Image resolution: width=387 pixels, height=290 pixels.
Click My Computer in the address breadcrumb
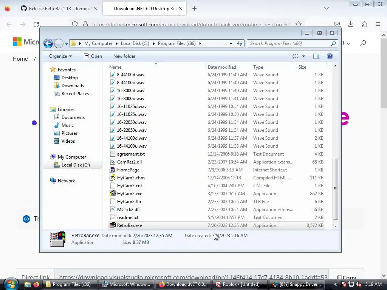[x=98, y=43]
